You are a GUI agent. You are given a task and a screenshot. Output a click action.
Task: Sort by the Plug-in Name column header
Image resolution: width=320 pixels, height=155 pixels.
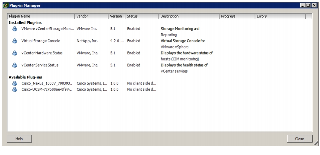(41, 16)
